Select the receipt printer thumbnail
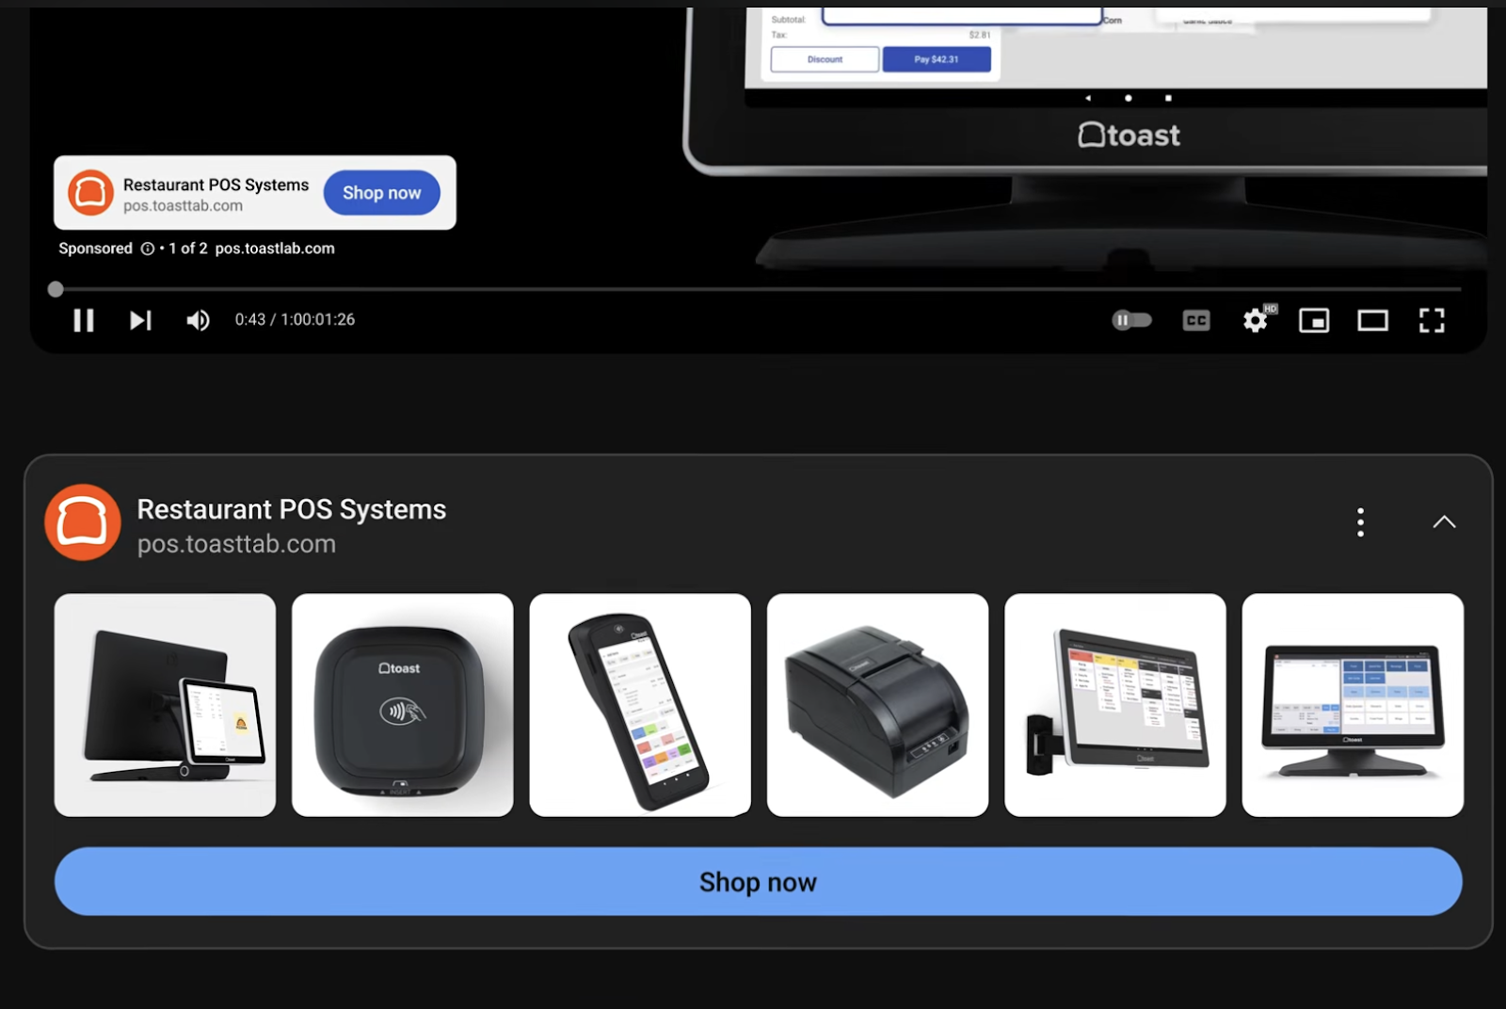The width and height of the screenshot is (1506, 1009). [878, 705]
